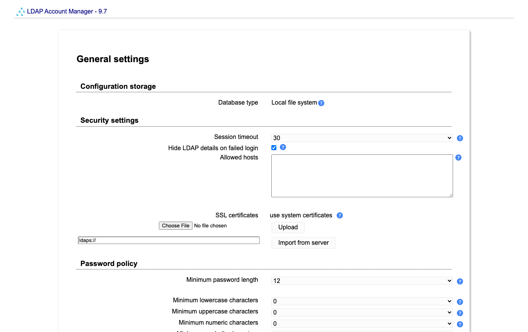Open help icon for Allowed hosts
The image size is (528, 332).
[x=458, y=158]
